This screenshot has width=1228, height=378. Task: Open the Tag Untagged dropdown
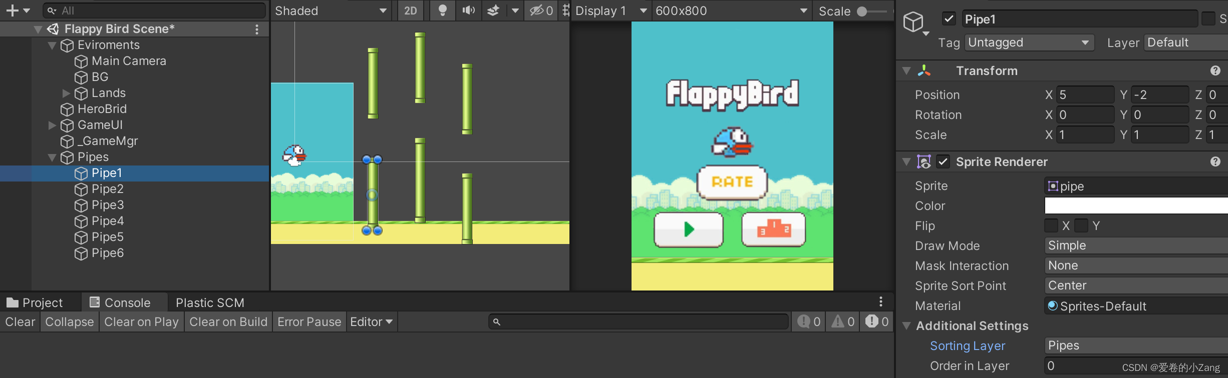click(x=1029, y=42)
